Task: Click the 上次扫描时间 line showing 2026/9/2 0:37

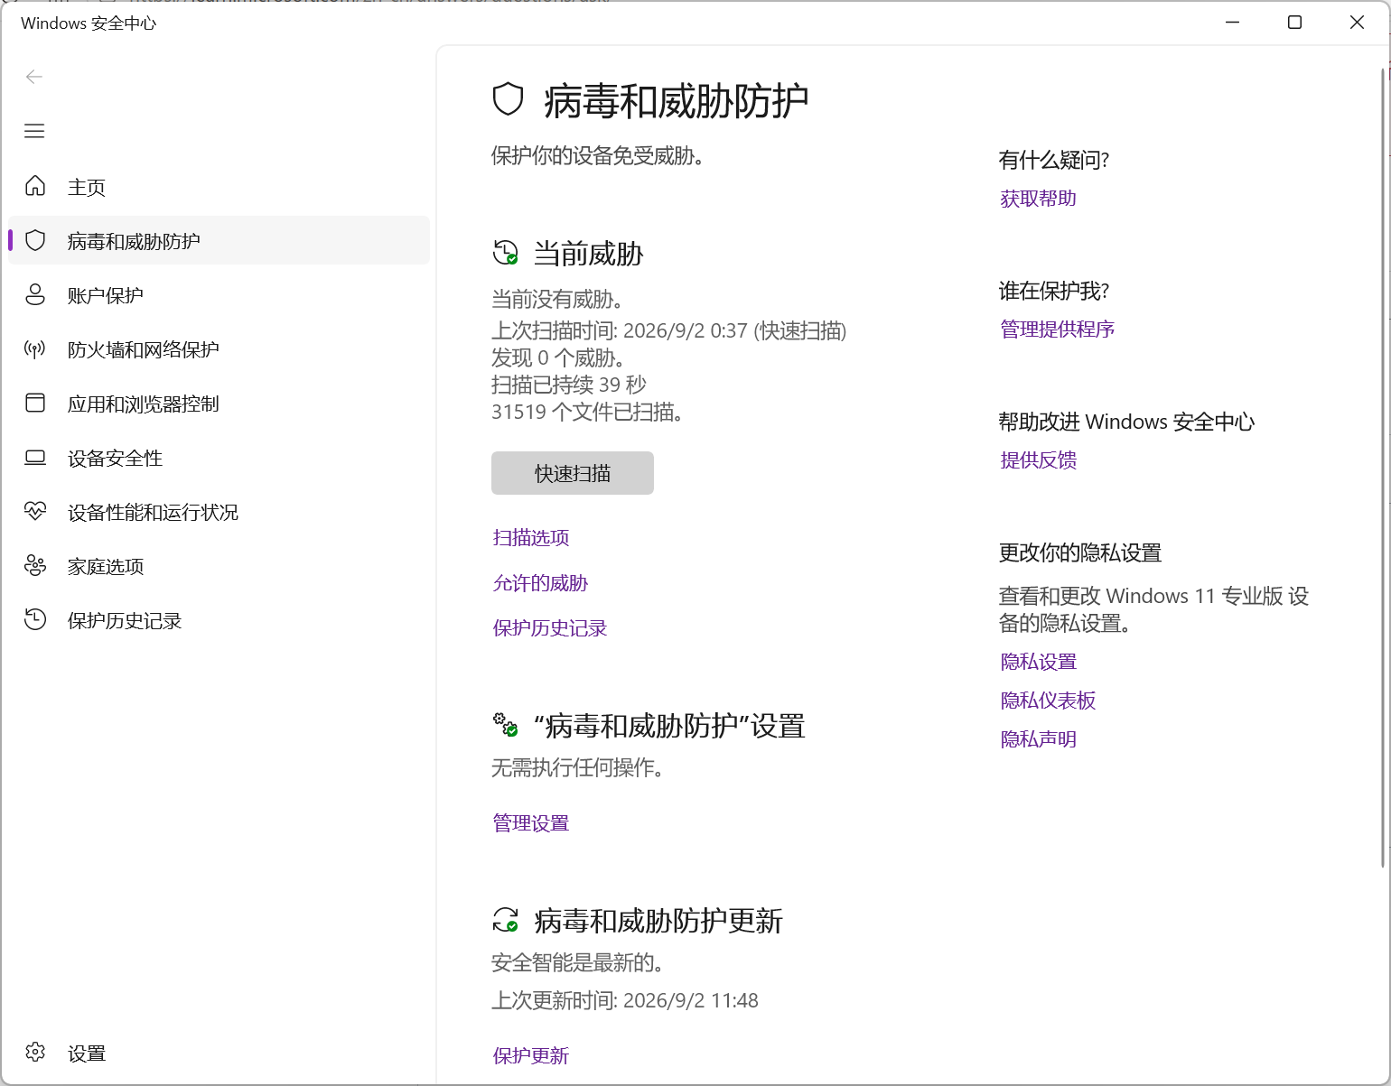Action: tap(669, 330)
